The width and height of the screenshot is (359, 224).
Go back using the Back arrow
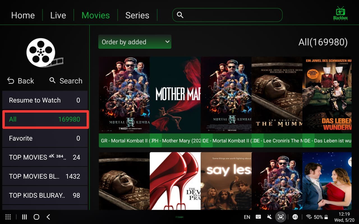pos(20,81)
